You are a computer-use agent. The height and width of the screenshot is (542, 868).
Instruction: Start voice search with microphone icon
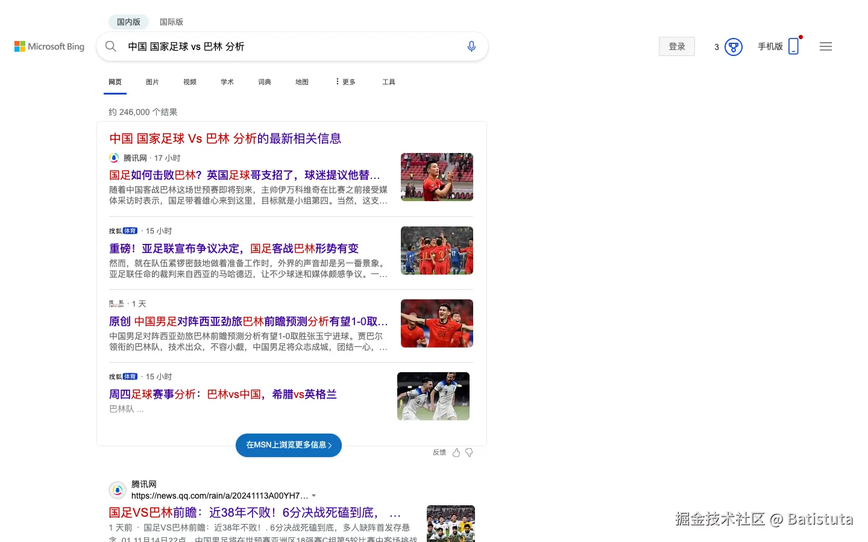coord(471,46)
